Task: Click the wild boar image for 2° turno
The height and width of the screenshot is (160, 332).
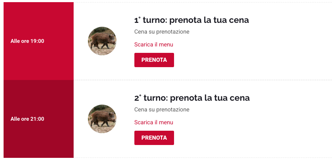Action: 102,119
